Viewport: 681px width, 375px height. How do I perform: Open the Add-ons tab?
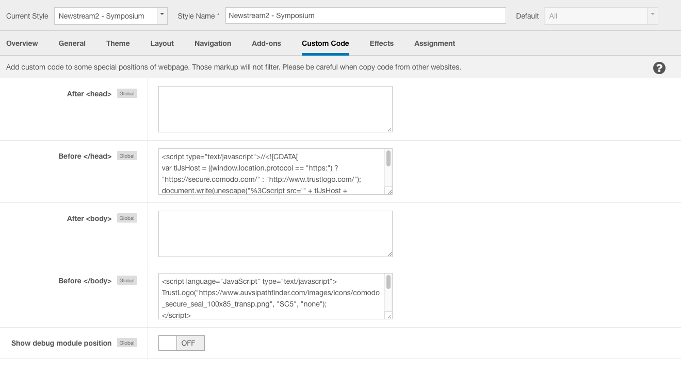pyautogui.click(x=267, y=43)
